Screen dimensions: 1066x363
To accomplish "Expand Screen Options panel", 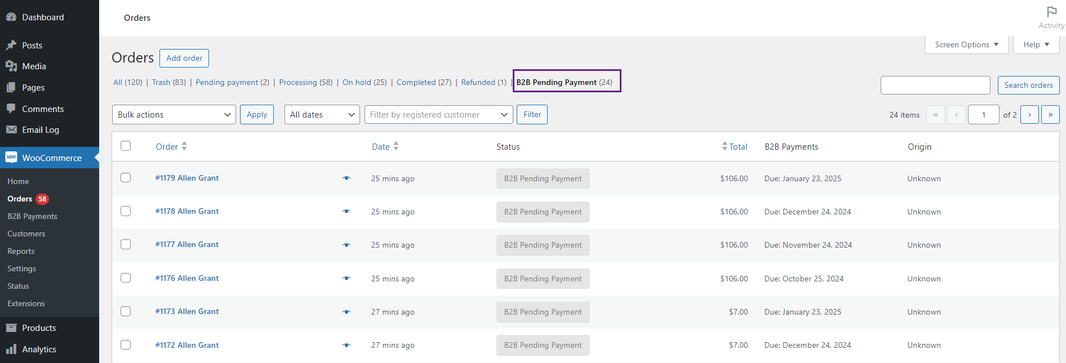I will (966, 44).
